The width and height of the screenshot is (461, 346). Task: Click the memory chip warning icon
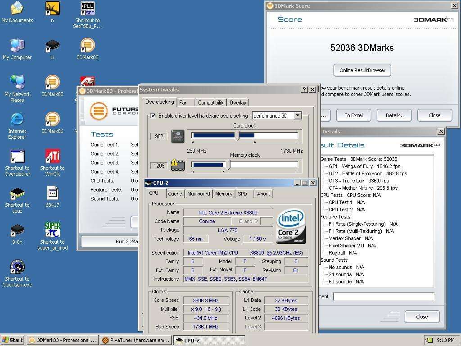[x=178, y=165]
